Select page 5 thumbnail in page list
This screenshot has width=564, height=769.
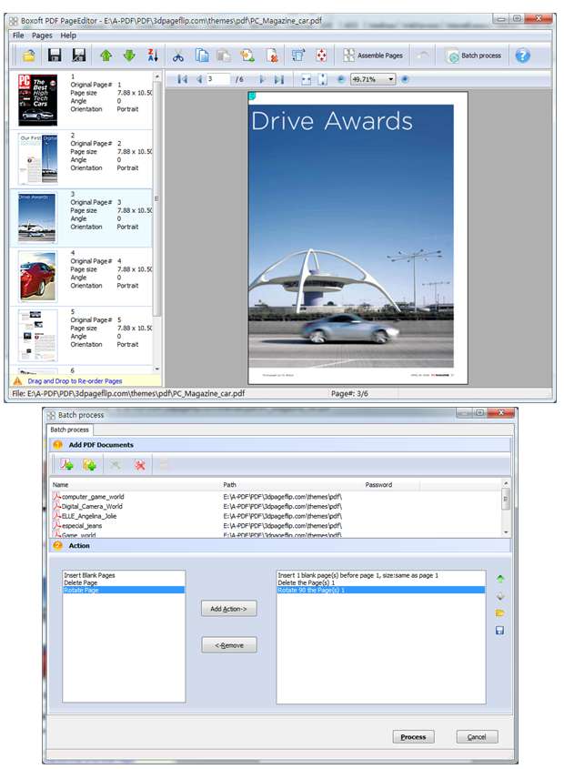tap(38, 336)
